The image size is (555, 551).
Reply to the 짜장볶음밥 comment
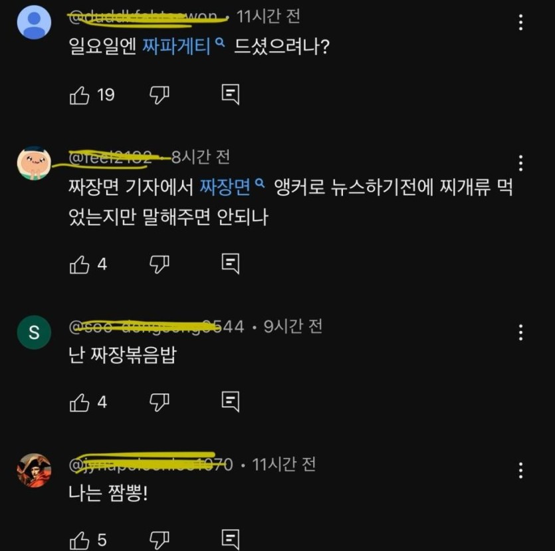[x=230, y=401]
